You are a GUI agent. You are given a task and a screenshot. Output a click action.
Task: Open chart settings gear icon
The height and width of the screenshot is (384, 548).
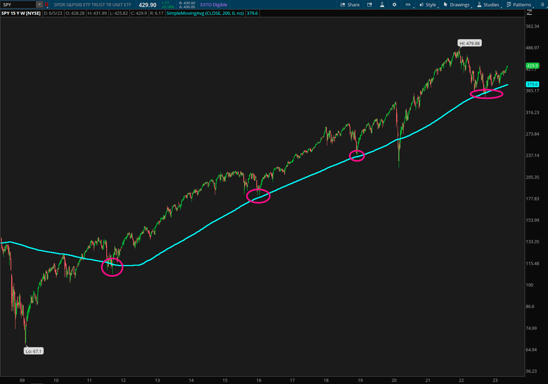[394, 5]
